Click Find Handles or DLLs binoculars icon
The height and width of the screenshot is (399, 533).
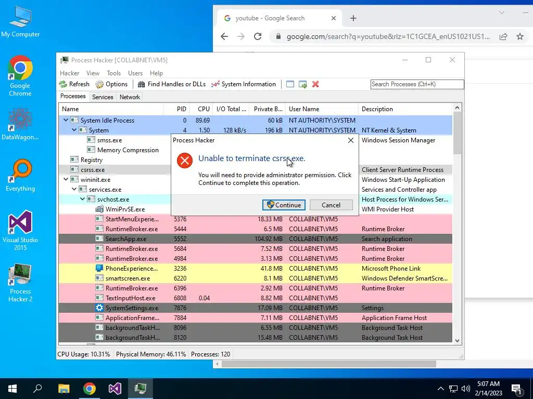coord(141,84)
